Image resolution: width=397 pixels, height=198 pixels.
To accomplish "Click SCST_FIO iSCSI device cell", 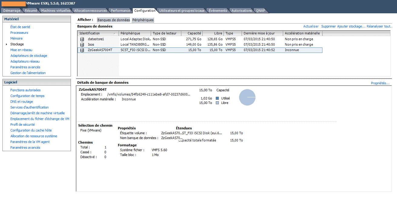I will (135, 50).
